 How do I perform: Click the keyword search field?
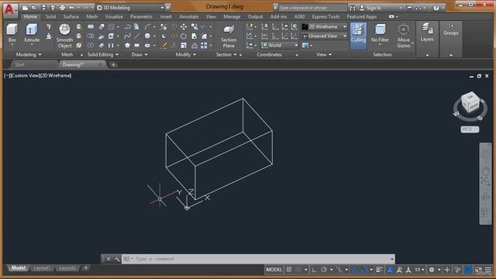click(x=312, y=8)
